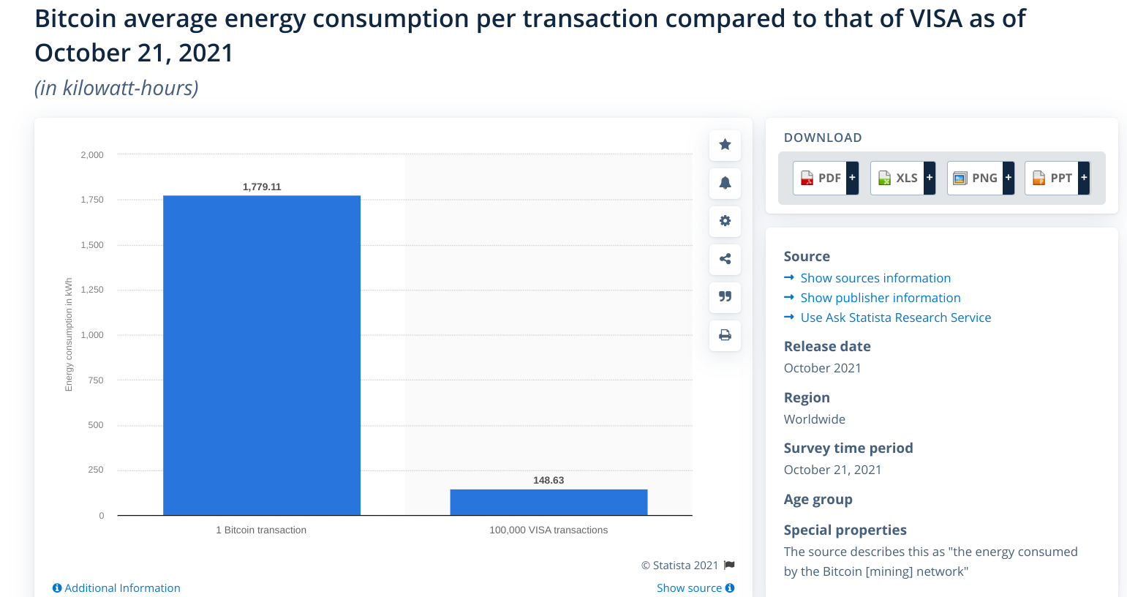Click Use Ask Statista Research Service
1127x597 pixels.
[x=896, y=317]
